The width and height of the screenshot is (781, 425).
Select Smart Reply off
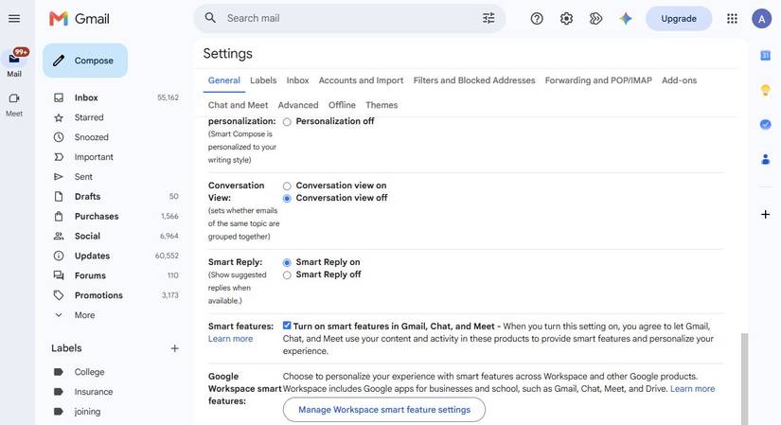point(287,275)
